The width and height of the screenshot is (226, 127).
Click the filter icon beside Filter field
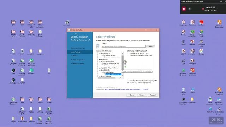tap(98, 46)
